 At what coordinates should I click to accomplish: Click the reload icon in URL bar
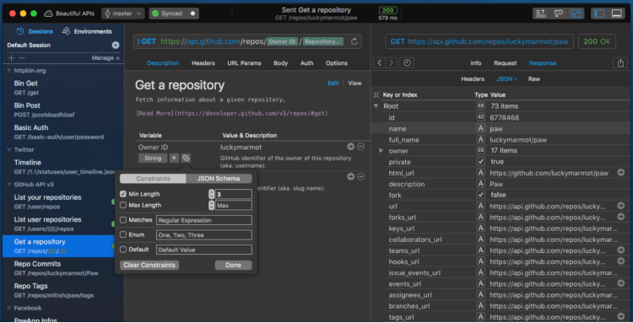(x=354, y=41)
